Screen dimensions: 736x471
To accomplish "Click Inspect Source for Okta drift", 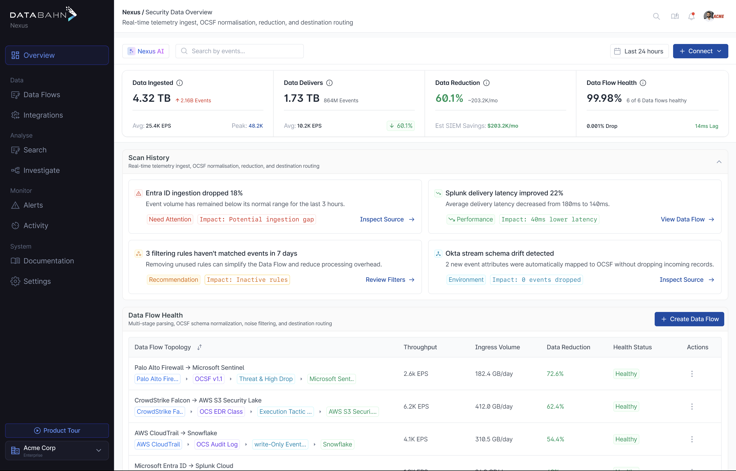I will coord(687,279).
